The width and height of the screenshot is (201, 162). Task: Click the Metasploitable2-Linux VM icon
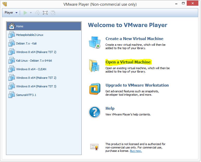click(11, 35)
